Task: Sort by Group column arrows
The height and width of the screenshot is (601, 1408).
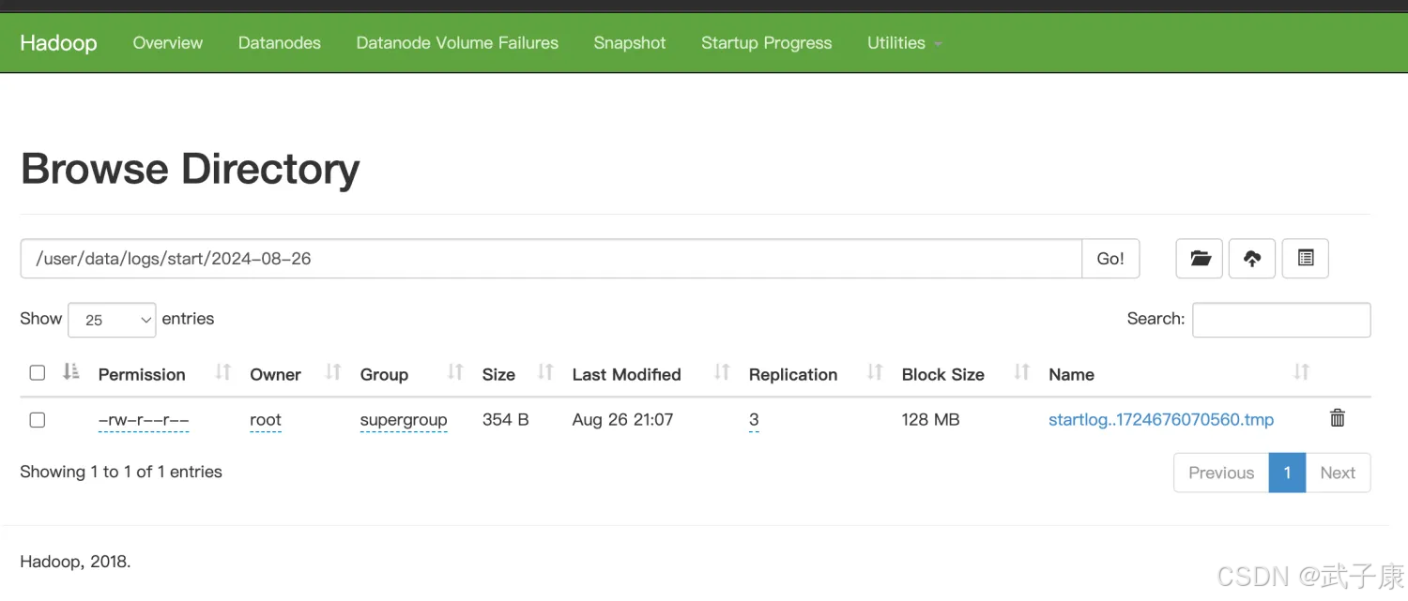Action: pyautogui.click(x=455, y=372)
